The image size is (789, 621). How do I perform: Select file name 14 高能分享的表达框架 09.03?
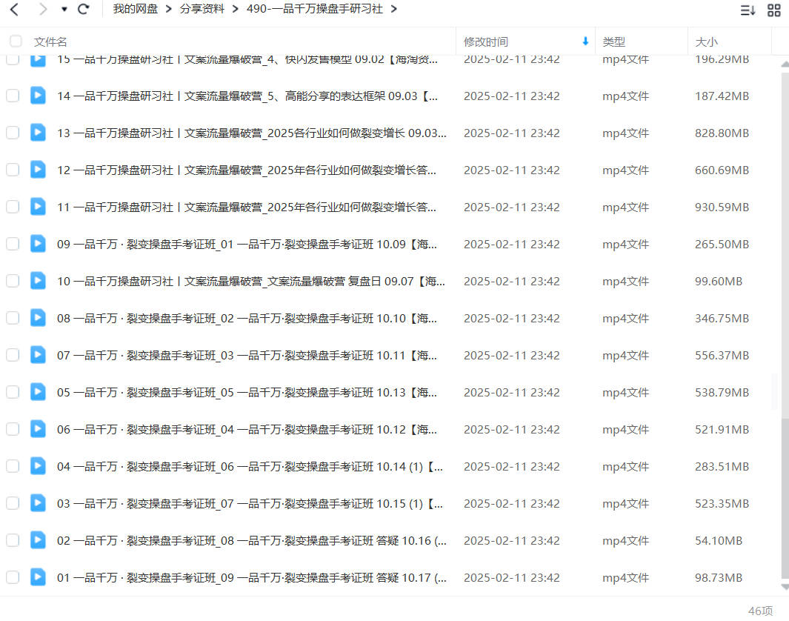(247, 96)
